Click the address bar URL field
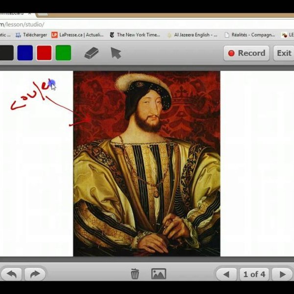The image size is (294, 294). (x=147, y=24)
